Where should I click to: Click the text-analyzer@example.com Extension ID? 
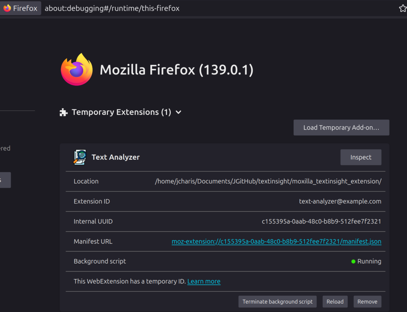tap(340, 201)
